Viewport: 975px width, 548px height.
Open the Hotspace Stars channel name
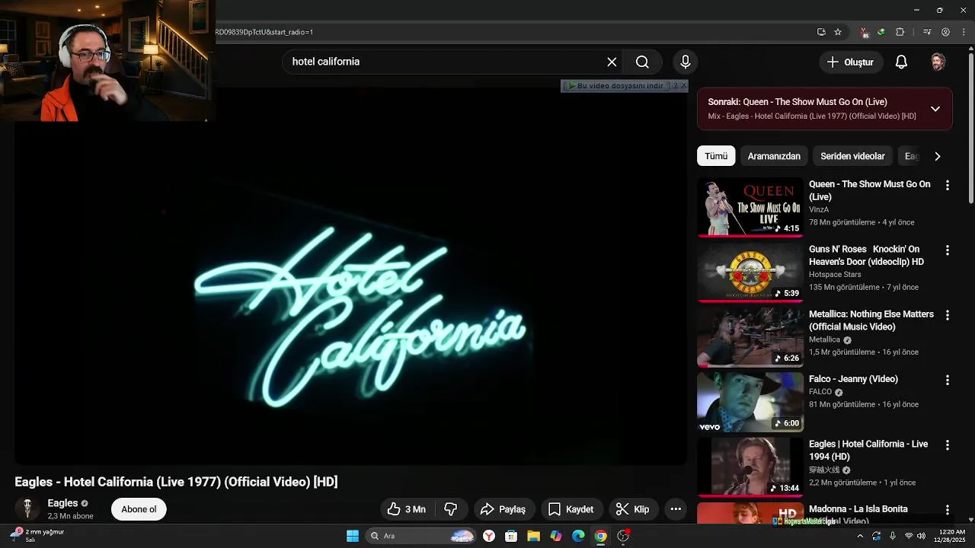tap(835, 275)
